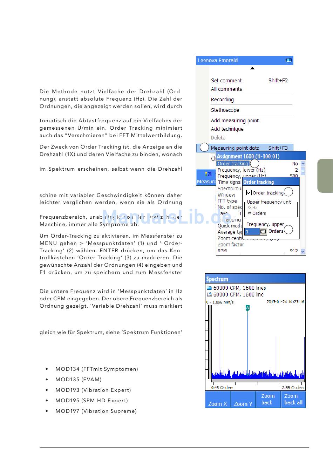The image size is (333, 471).
Task: Click the Zoom back all button
Action: point(293,400)
